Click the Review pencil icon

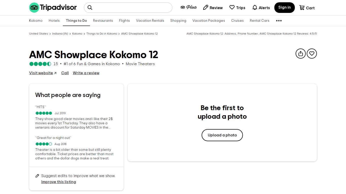tap(206, 8)
